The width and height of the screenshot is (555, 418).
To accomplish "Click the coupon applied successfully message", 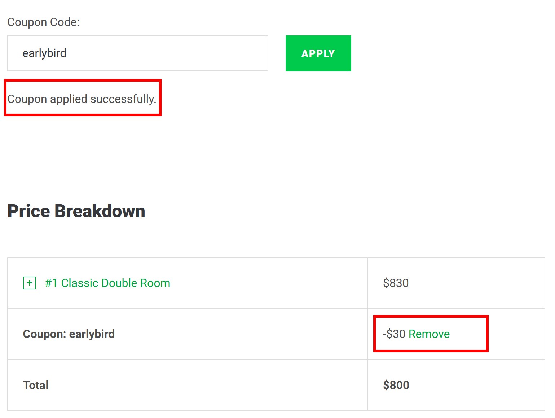I will pos(82,99).
